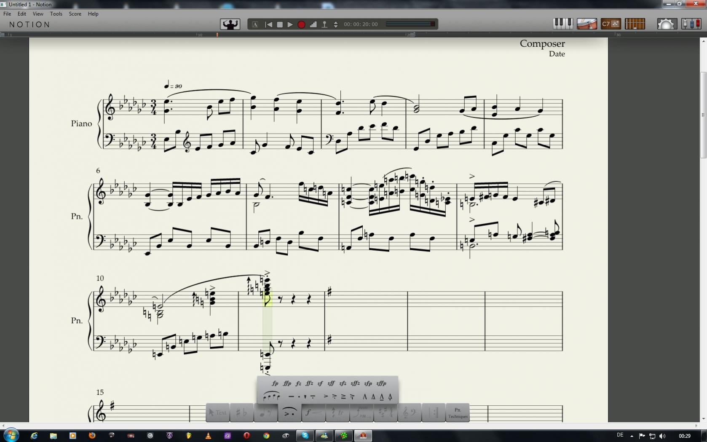
Task: Open the mixer with colored faders
Action: [691, 24]
